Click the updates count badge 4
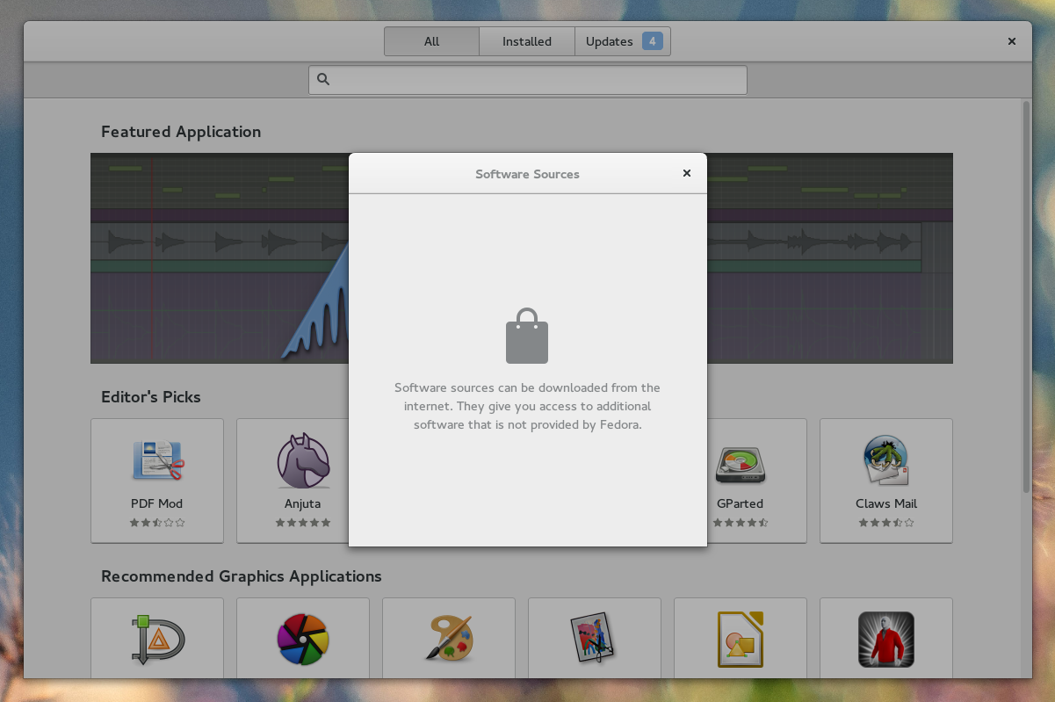The width and height of the screenshot is (1055, 702). (652, 41)
